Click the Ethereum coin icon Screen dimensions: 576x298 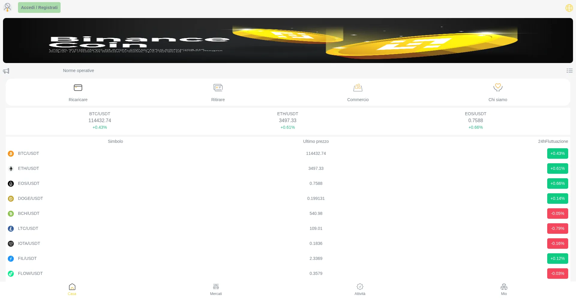[x=11, y=169]
